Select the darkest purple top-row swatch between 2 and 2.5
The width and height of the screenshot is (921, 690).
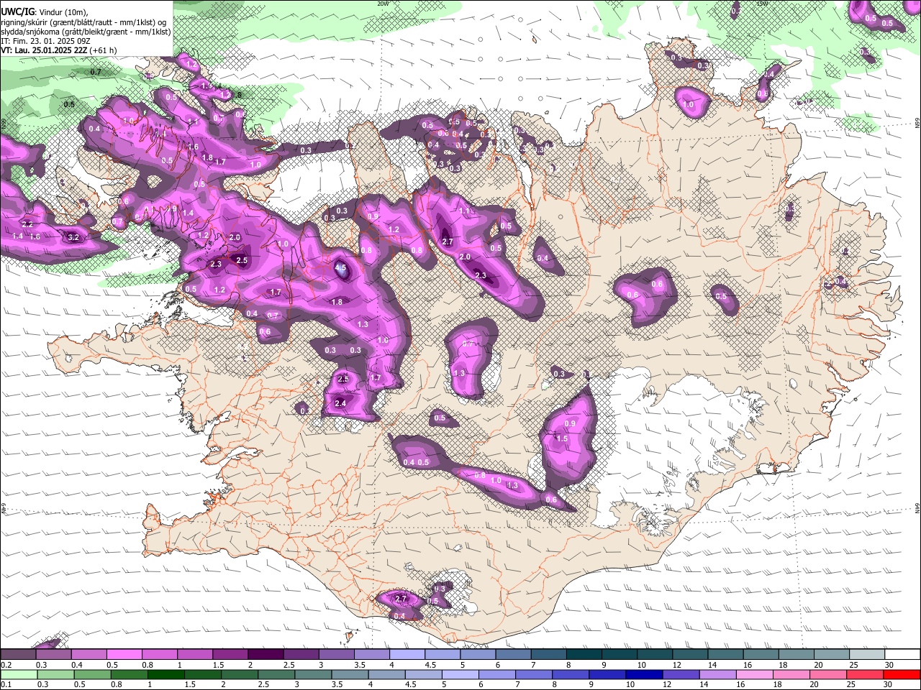point(266,655)
